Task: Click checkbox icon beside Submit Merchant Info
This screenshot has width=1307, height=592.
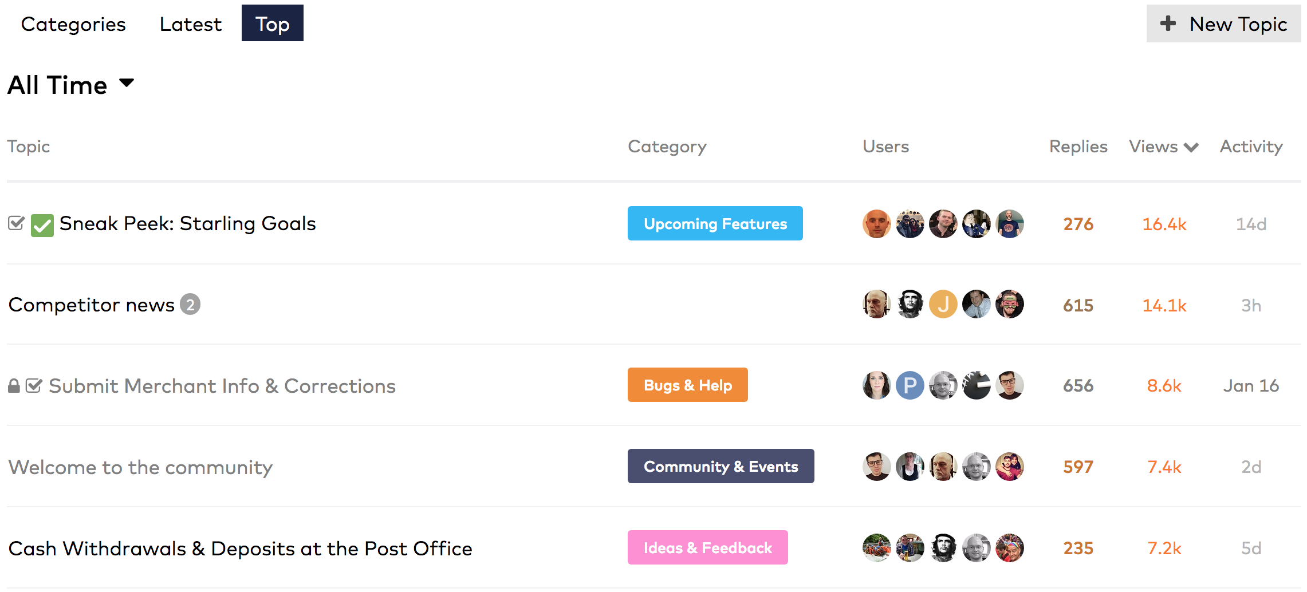Action: pyautogui.click(x=34, y=385)
